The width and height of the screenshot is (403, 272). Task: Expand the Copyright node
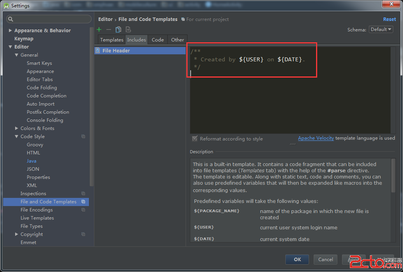click(16, 234)
